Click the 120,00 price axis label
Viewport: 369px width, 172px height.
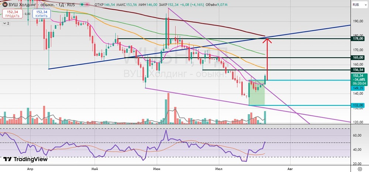point(358,122)
